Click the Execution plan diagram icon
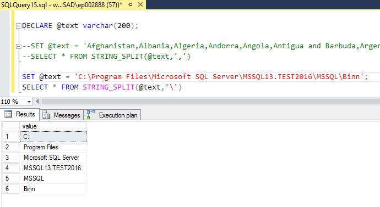 pyautogui.click(x=91, y=115)
